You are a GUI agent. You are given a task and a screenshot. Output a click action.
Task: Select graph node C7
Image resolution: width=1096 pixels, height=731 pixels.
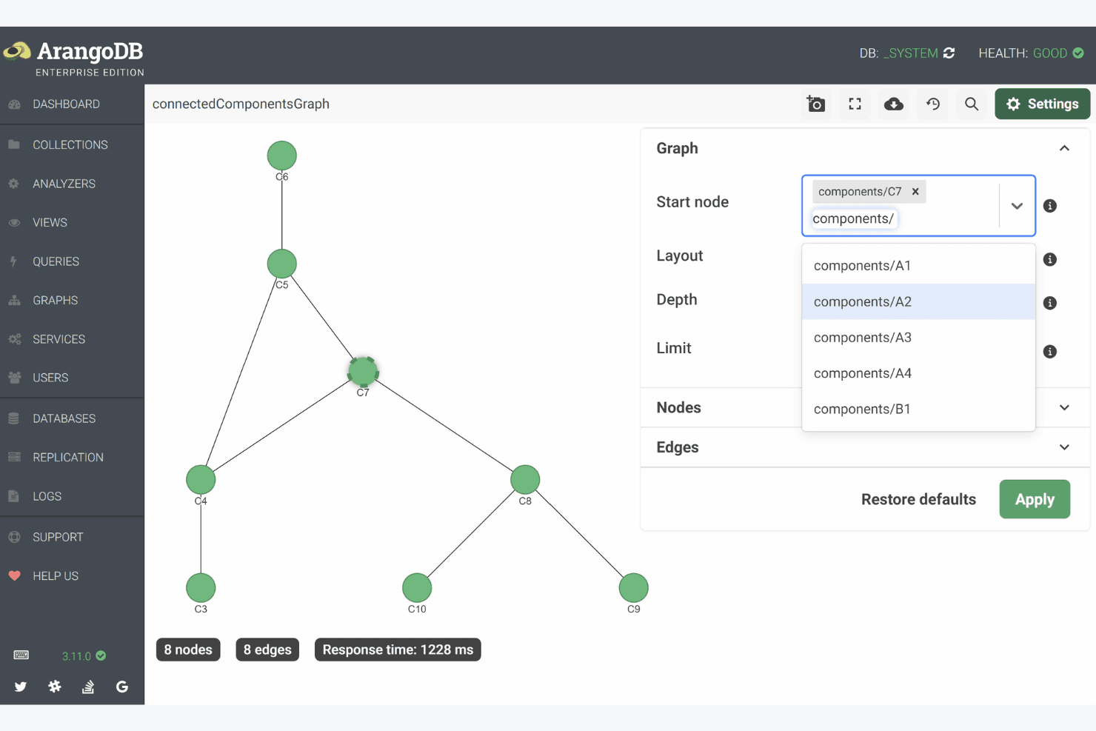363,371
